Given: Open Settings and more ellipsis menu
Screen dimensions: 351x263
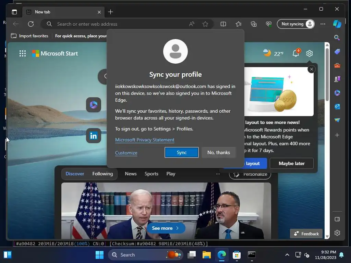Looking at the screenshot, I should pos(323,24).
